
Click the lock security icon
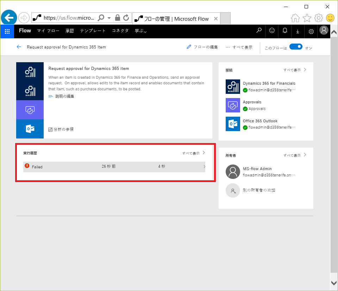pos(118,18)
